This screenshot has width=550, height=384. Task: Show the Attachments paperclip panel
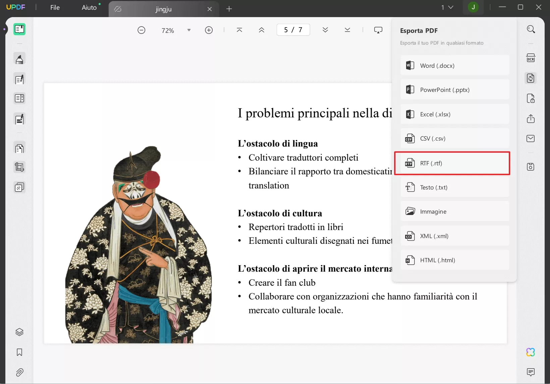(x=19, y=372)
